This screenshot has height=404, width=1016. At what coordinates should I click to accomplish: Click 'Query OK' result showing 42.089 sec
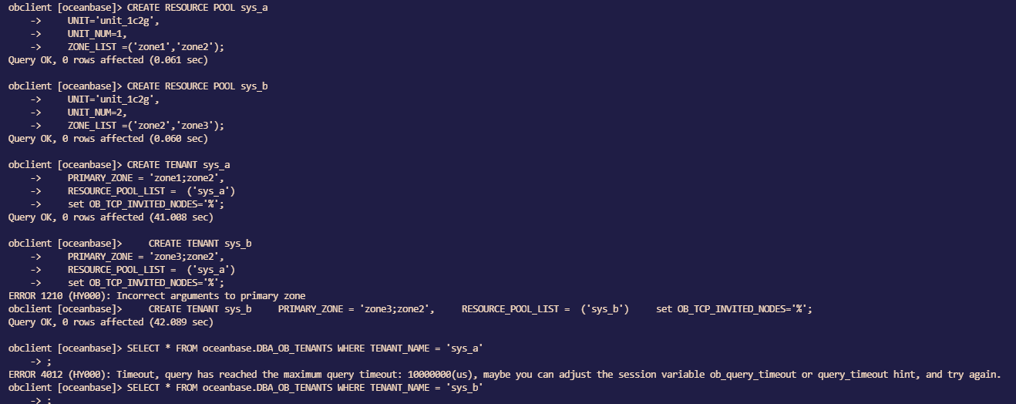point(110,322)
